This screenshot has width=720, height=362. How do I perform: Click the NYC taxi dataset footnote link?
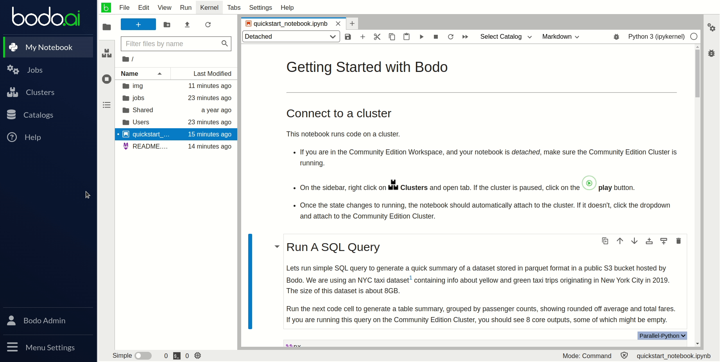coord(410,278)
